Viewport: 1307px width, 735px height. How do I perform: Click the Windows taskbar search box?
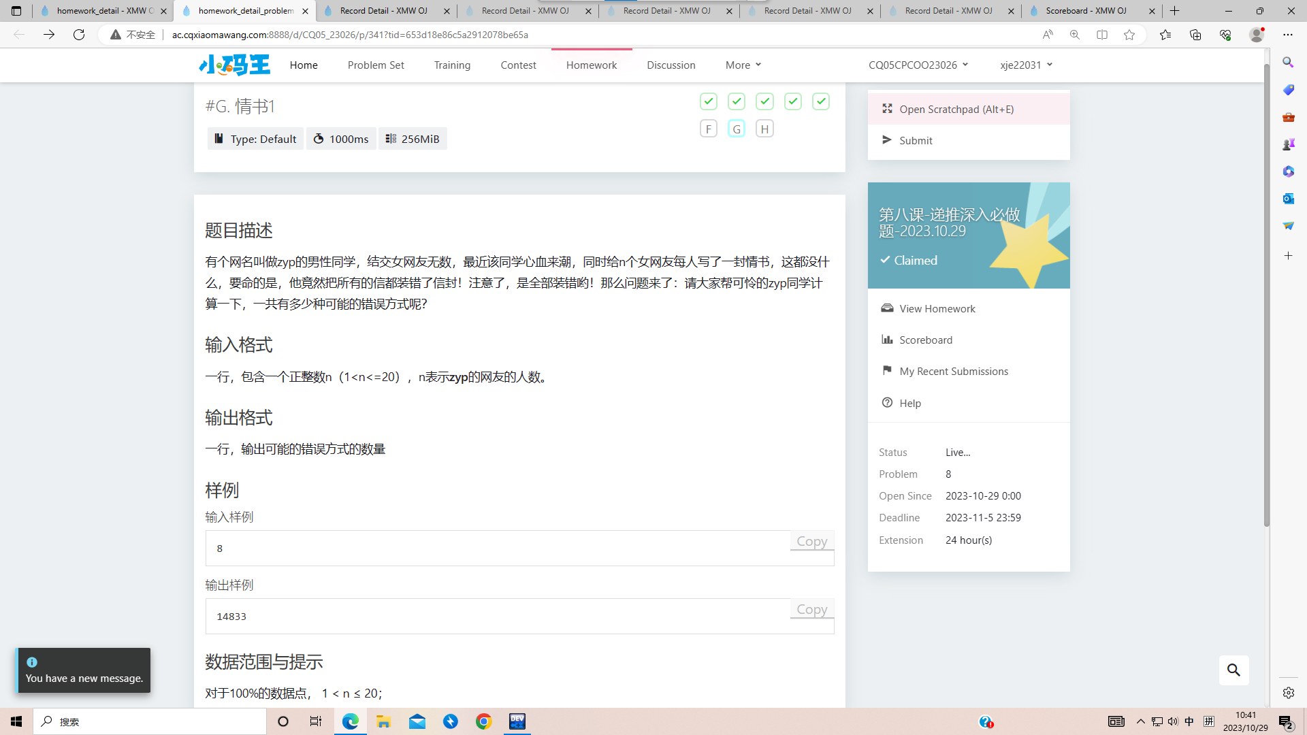[x=150, y=721]
